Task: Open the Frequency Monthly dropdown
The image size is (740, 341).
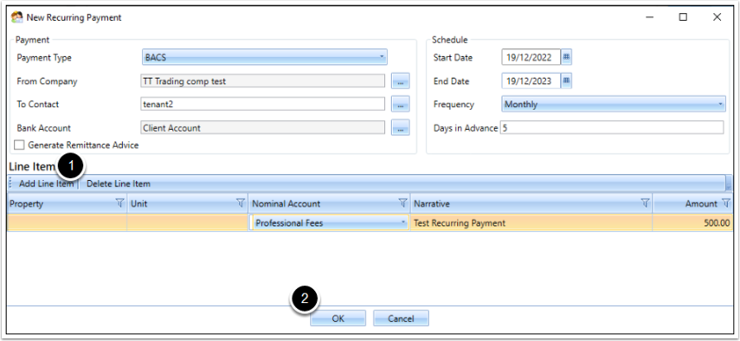Action: pyautogui.click(x=613, y=104)
